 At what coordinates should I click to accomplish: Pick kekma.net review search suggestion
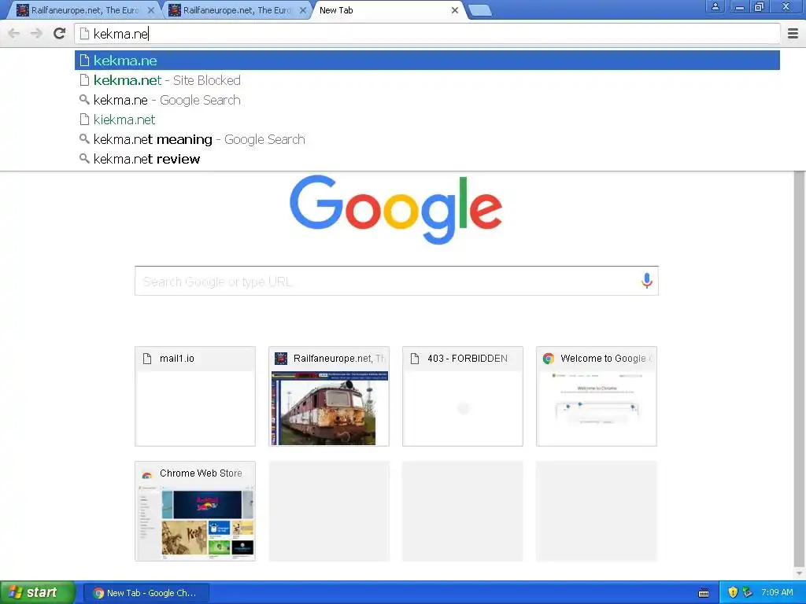pyautogui.click(x=427, y=159)
